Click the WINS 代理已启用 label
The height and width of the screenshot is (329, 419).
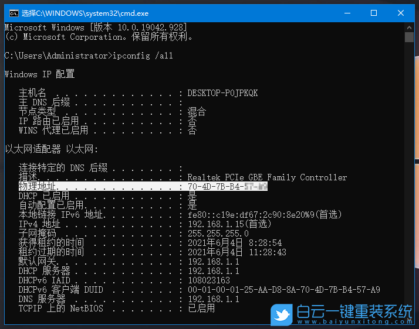click(x=53, y=131)
